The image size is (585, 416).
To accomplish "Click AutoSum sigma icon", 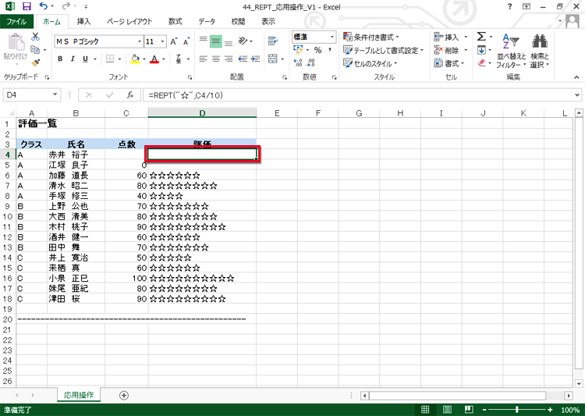I will pyautogui.click(x=481, y=37).
